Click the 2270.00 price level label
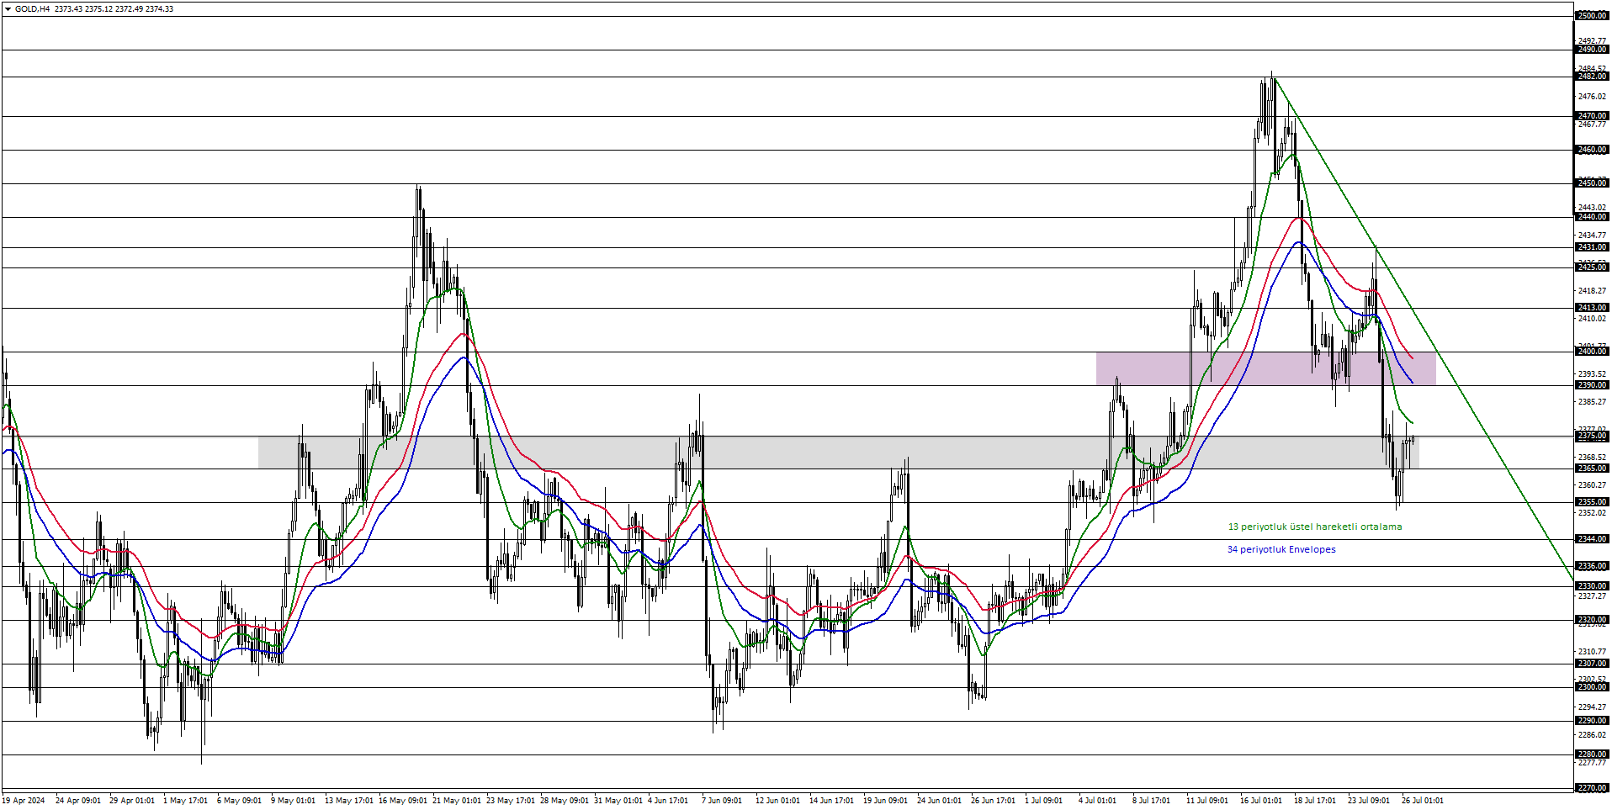This screenshot has width=1612, height=810. coord(1592,789)
